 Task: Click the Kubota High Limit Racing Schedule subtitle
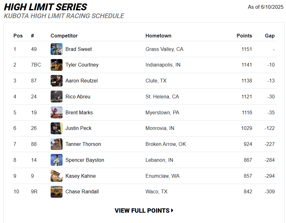64,16
